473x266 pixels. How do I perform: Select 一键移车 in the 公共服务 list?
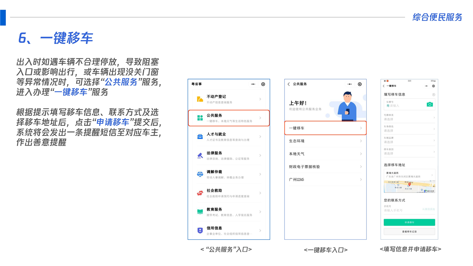point(325,128)
